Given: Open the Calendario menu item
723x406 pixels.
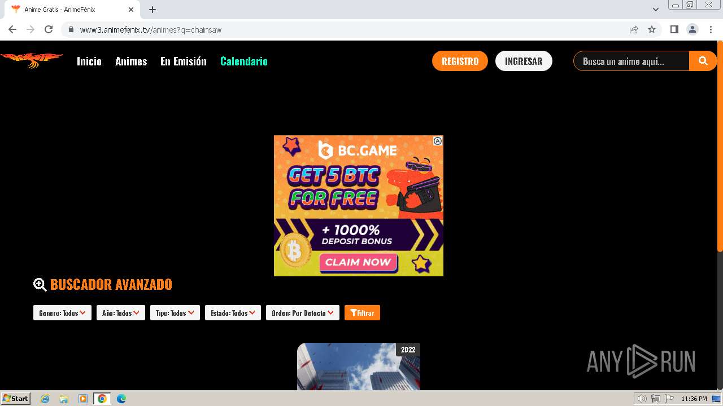Looking at the screenshot, I should pos(244,61).
